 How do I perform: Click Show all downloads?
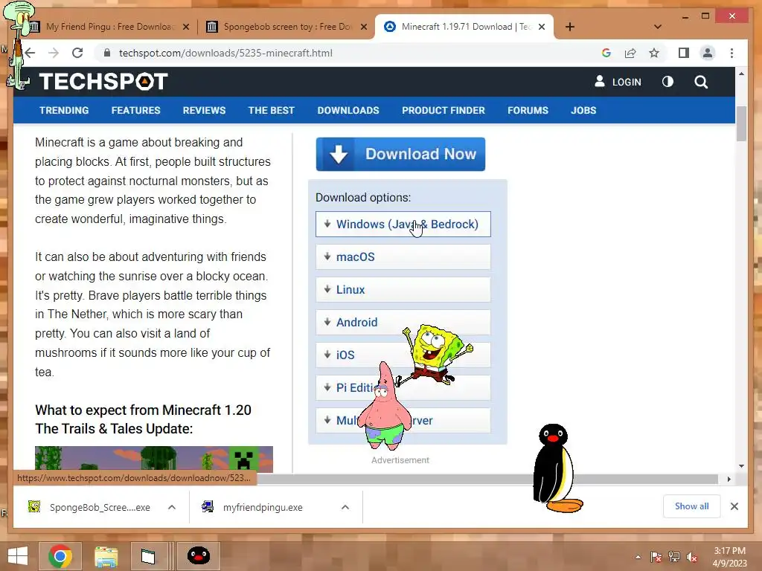point(691,506)
